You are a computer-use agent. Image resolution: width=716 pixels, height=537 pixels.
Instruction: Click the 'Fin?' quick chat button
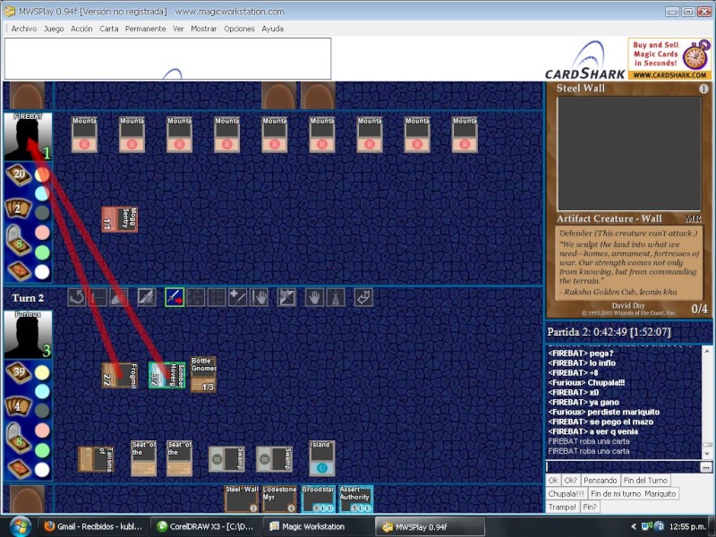[590, 507]
